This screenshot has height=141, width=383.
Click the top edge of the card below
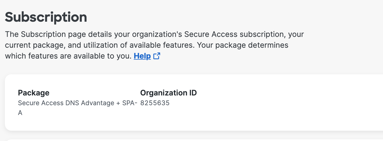coord(190,140)
